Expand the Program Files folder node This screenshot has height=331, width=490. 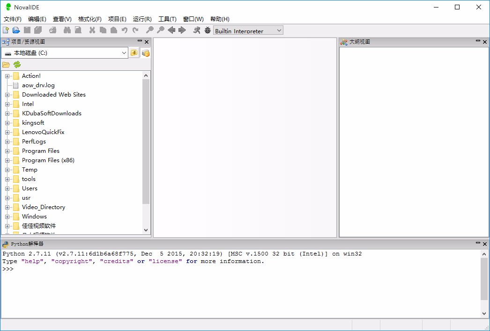[x=7, y=151]
